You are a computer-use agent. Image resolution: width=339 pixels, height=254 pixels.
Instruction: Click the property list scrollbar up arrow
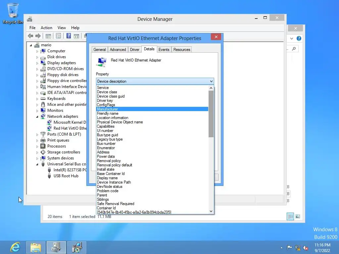pos(211,88)
